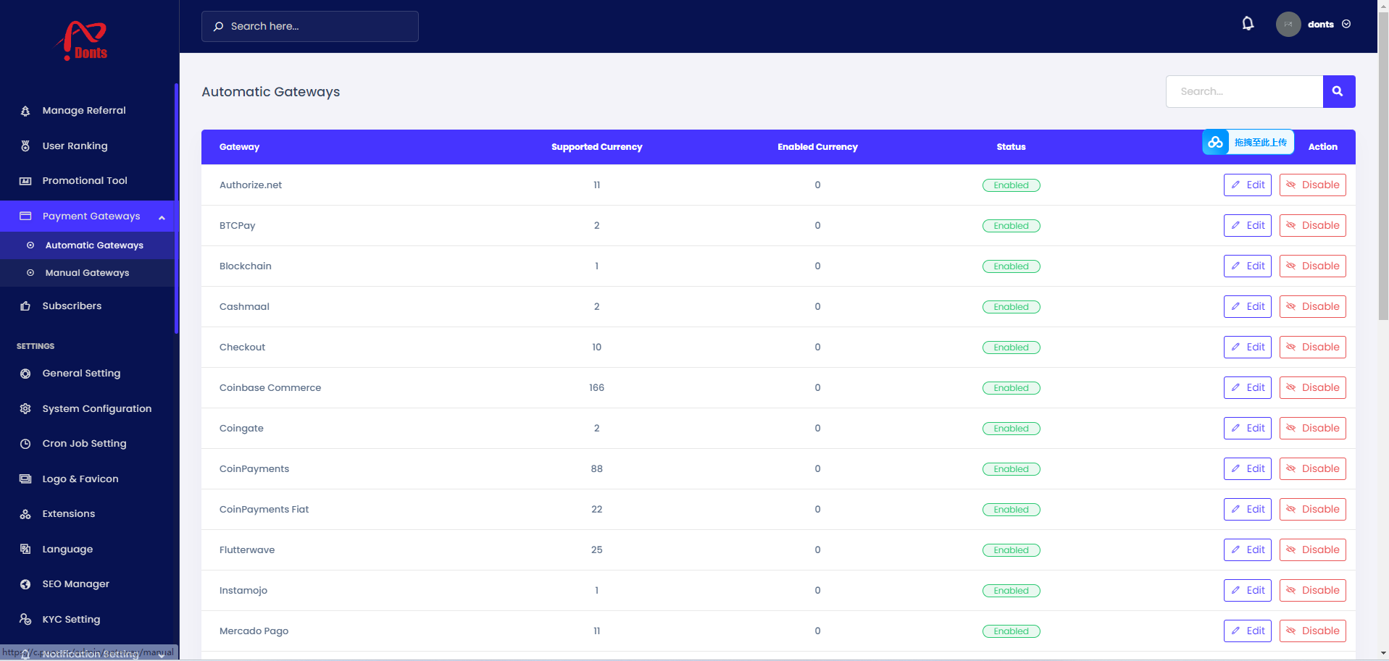Edit the Coingate gateway
This screenshot has width=1389, height=661.
pos(1248,428)
